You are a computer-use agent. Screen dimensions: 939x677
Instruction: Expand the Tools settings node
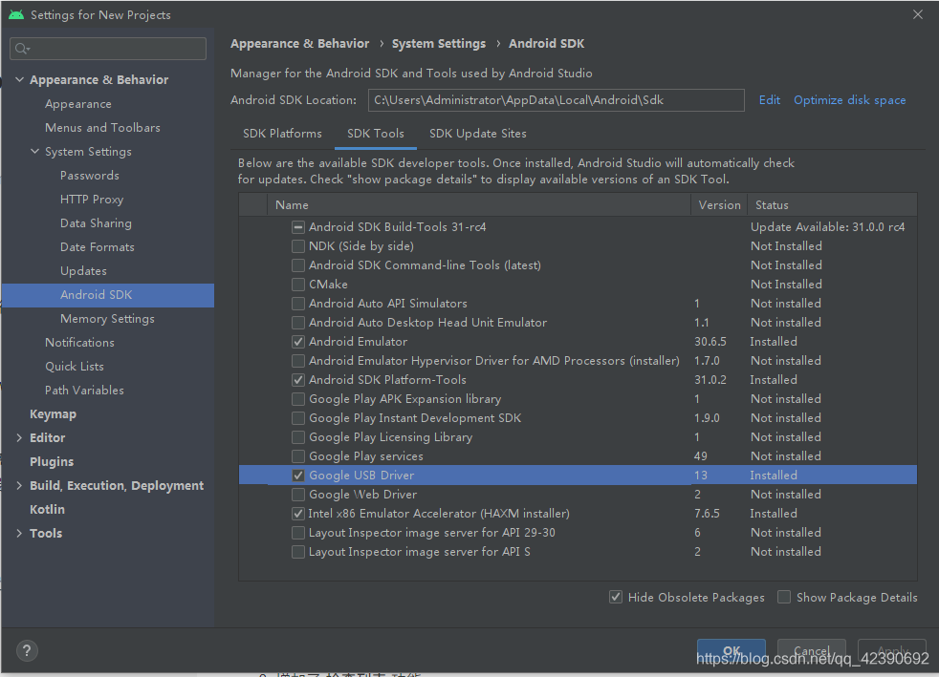(x=20, y=534)
